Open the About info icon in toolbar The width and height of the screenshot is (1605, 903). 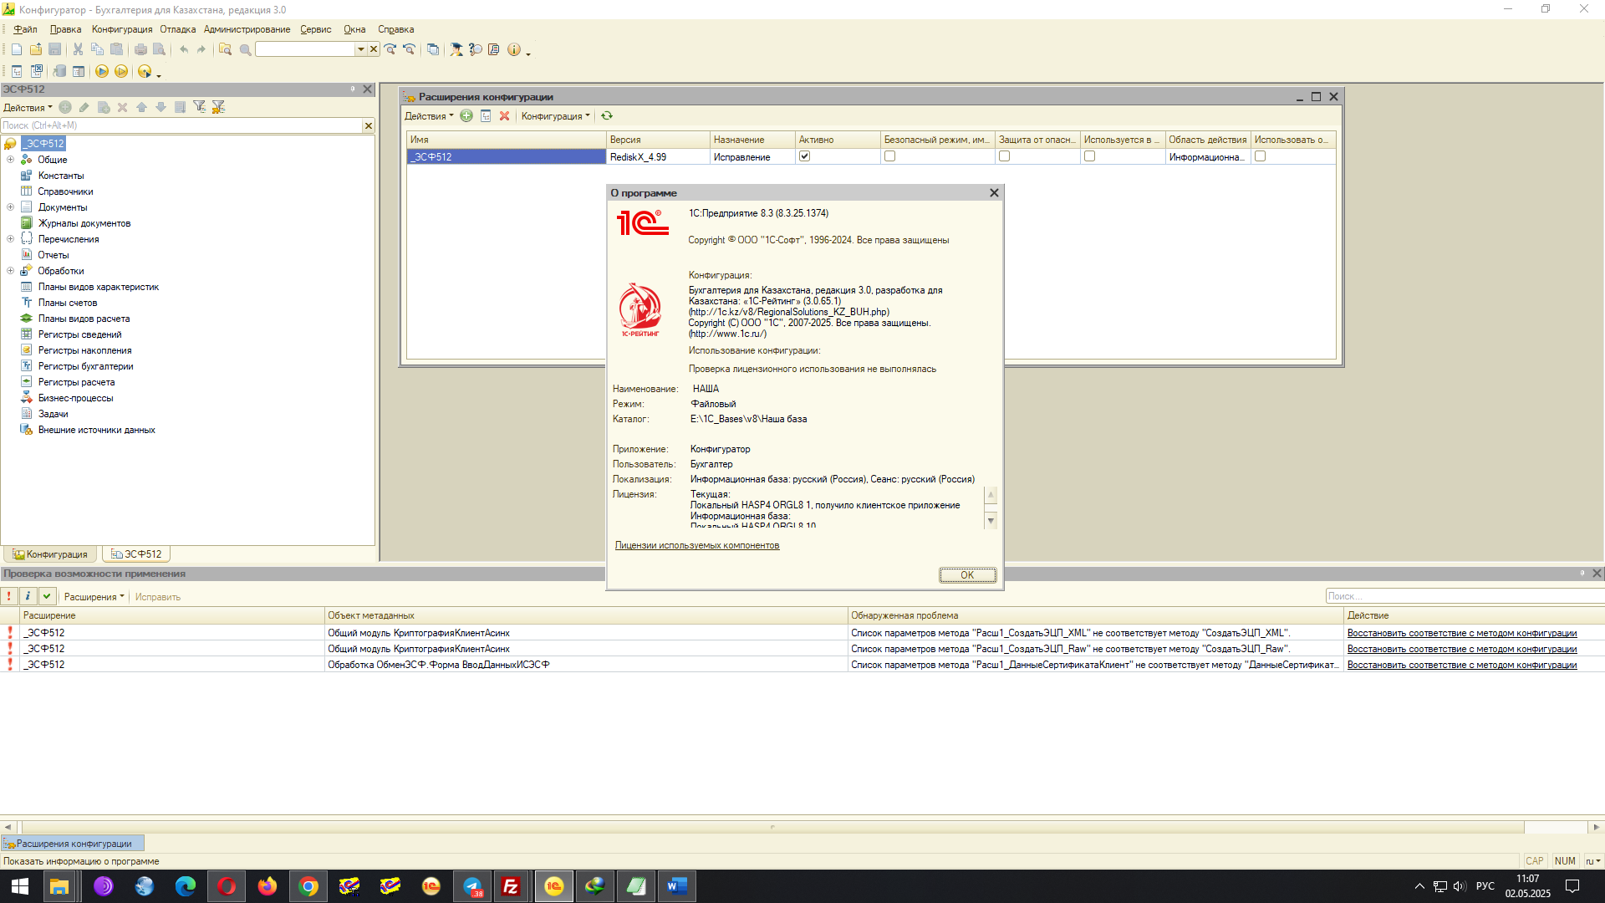point(514,50)
